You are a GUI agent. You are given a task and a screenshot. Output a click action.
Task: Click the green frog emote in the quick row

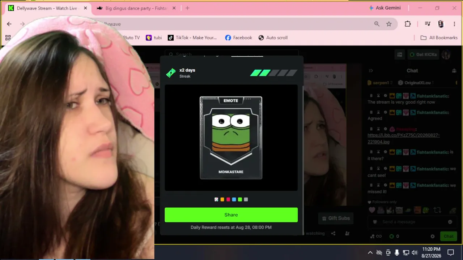426,210
